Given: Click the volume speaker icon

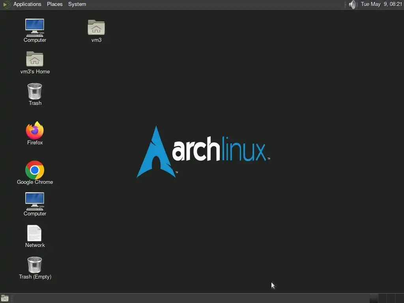Looking at the screenshot, I should point(352,4).
